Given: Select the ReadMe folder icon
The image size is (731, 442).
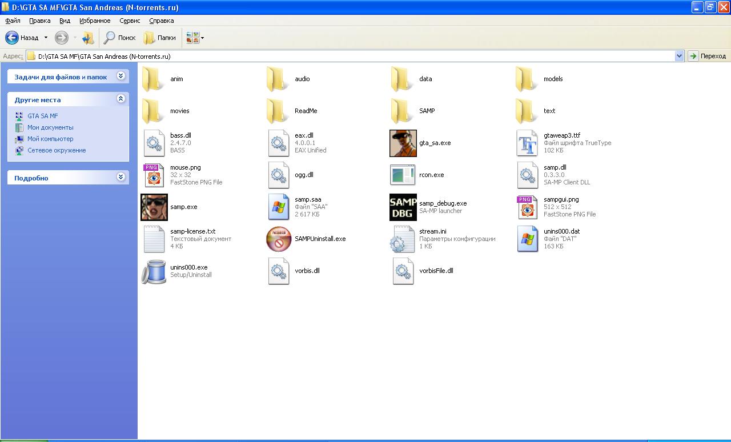Looking at the screenshot, I should point(278,111).
